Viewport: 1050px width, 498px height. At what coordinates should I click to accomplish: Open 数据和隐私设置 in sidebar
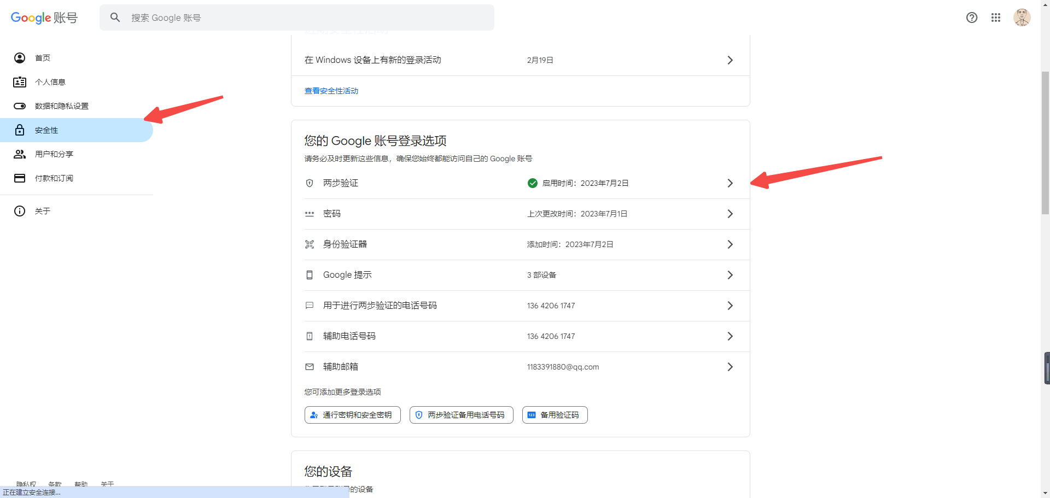[77, 106]
